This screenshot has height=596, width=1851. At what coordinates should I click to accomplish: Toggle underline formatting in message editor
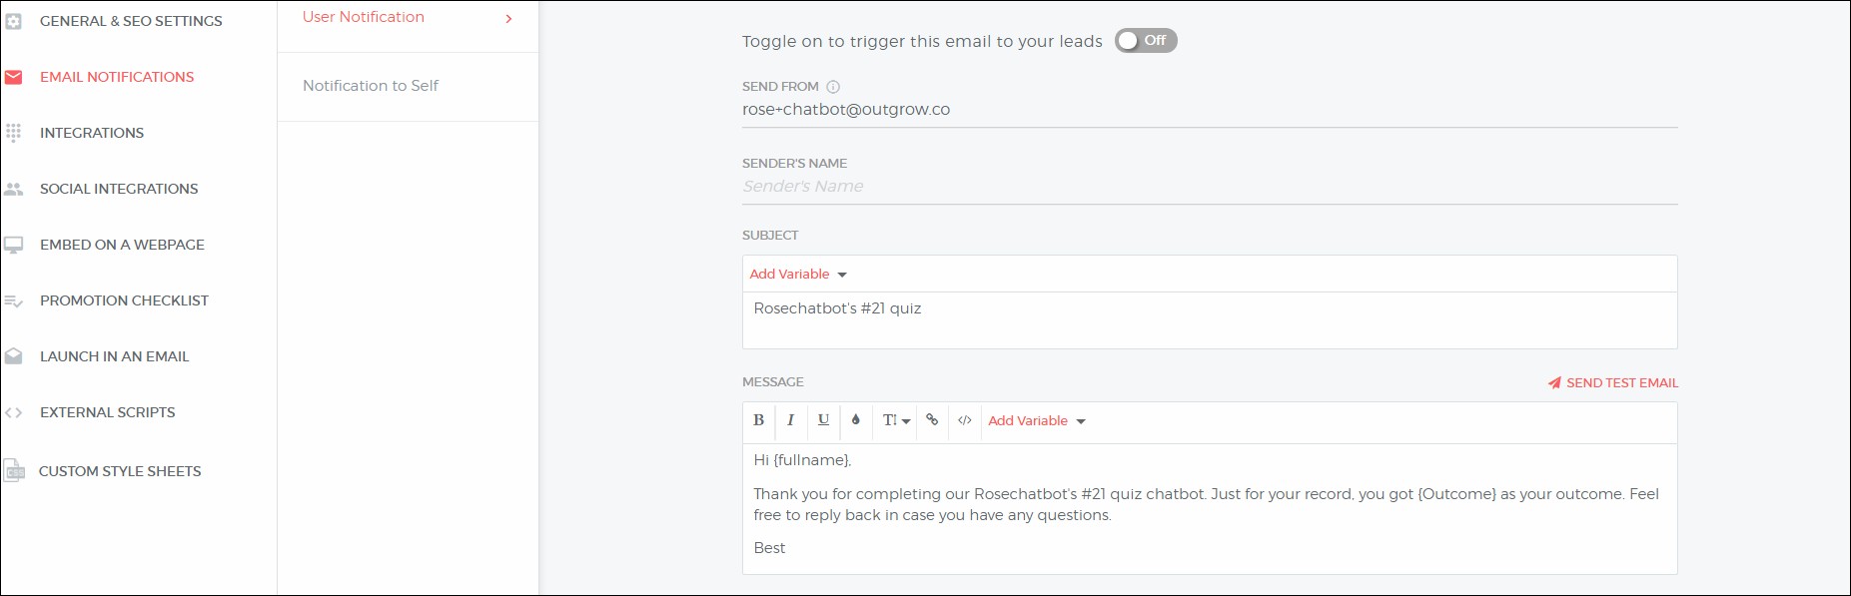tap(823, 420)
